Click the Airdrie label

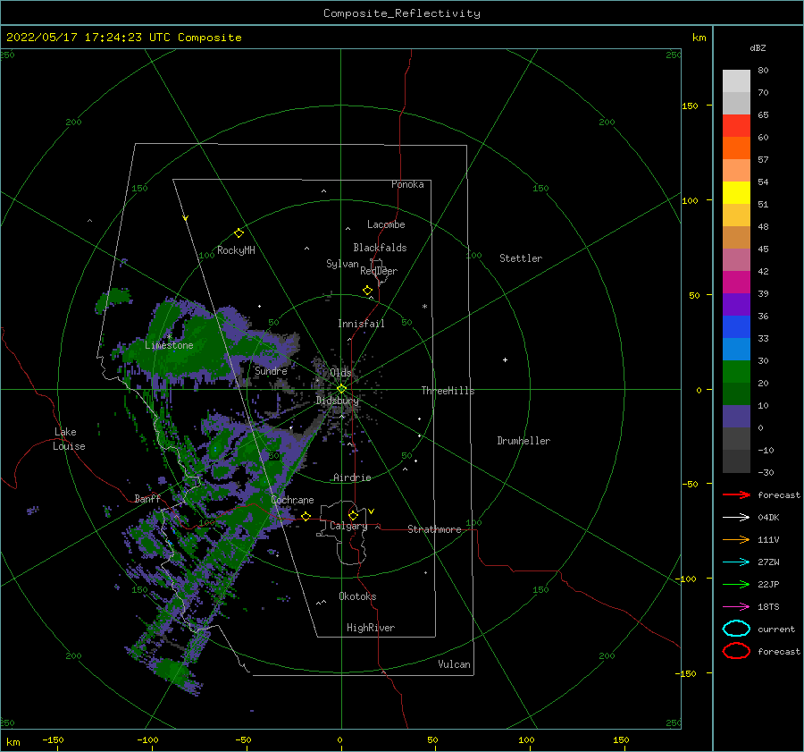pos(352,477)
